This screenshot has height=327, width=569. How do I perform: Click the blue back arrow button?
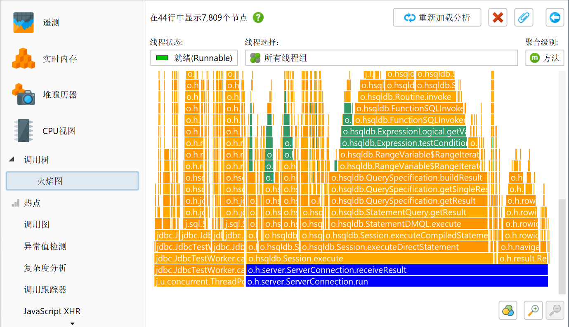click(x=555, y=18)
